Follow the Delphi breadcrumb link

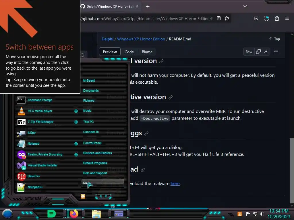107,39
